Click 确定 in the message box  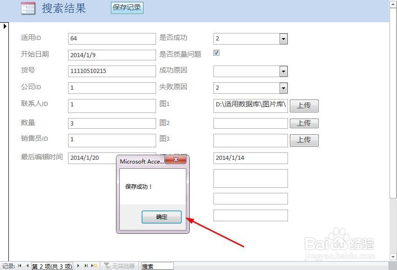[162, 217]
